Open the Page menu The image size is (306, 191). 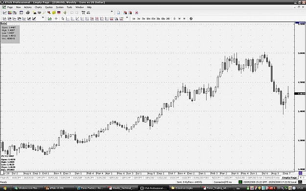(10, 7)
